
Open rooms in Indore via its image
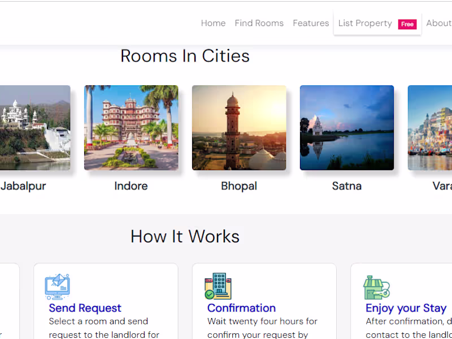pos(131,128)
